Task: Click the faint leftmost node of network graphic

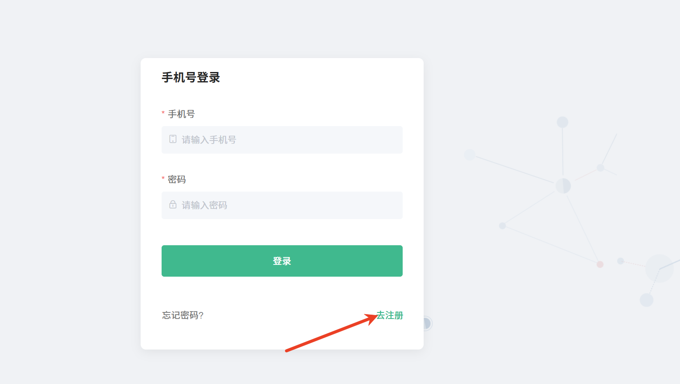Action: [x=469, y=154]
